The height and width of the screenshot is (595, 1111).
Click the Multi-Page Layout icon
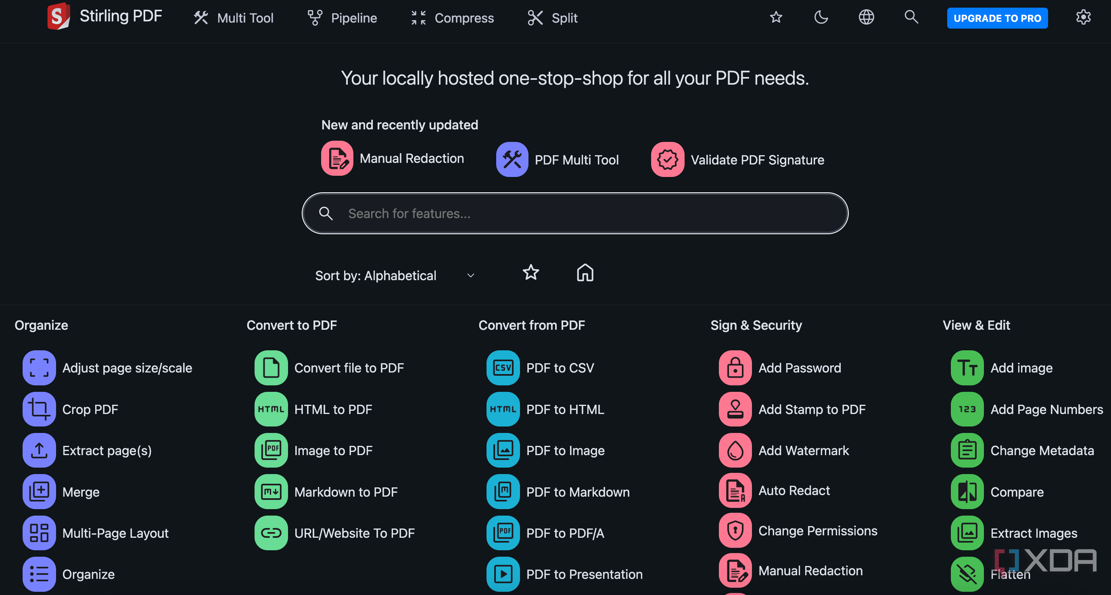pos(39,533)
